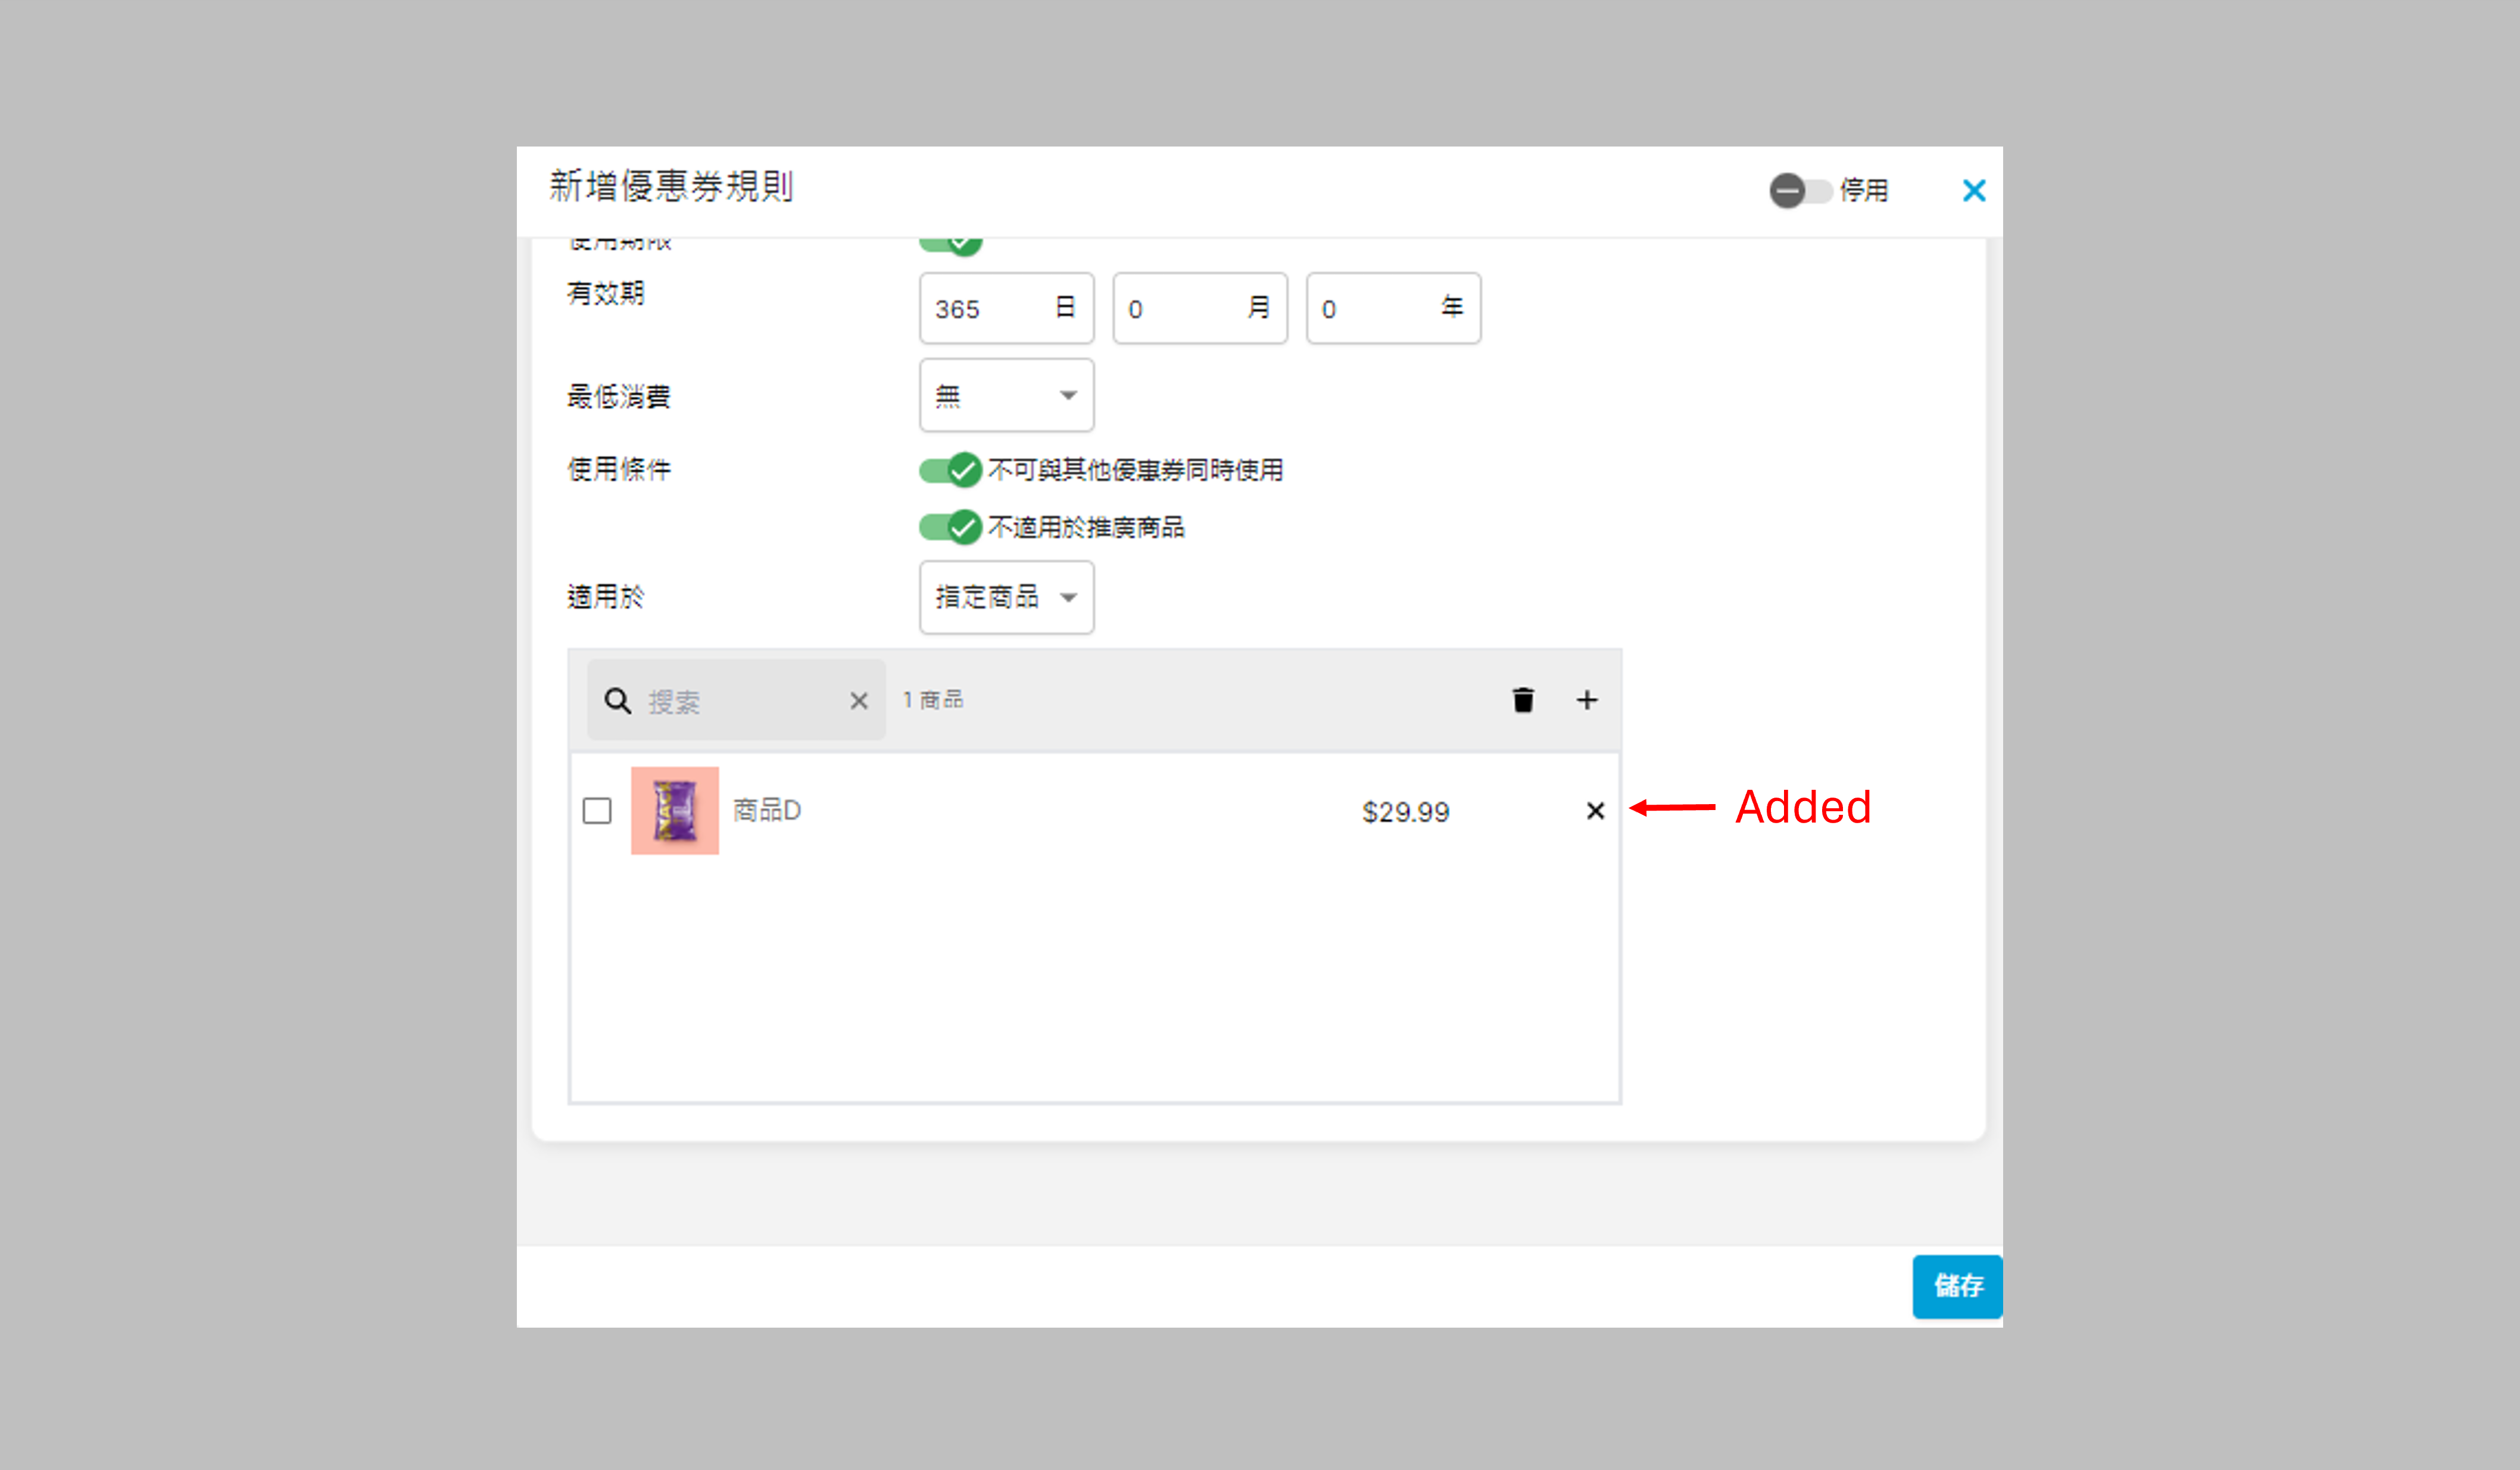Viewport: 2520px width, 1470px height.
Task: Toggle 不可與其他優惠券同時使用 switch
Action: coord(950,470)
